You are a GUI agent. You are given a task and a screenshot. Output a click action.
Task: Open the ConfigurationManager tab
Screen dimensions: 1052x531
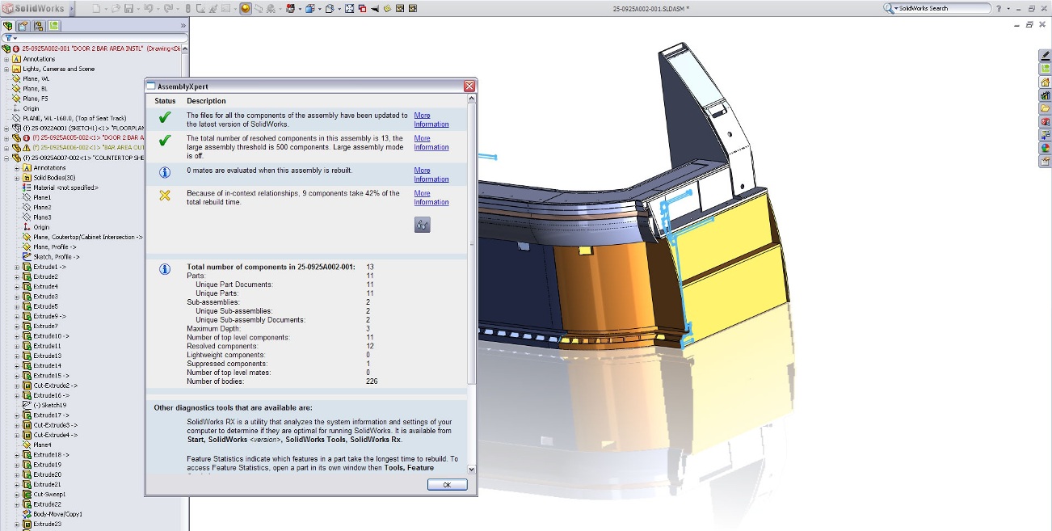point(38,26)
